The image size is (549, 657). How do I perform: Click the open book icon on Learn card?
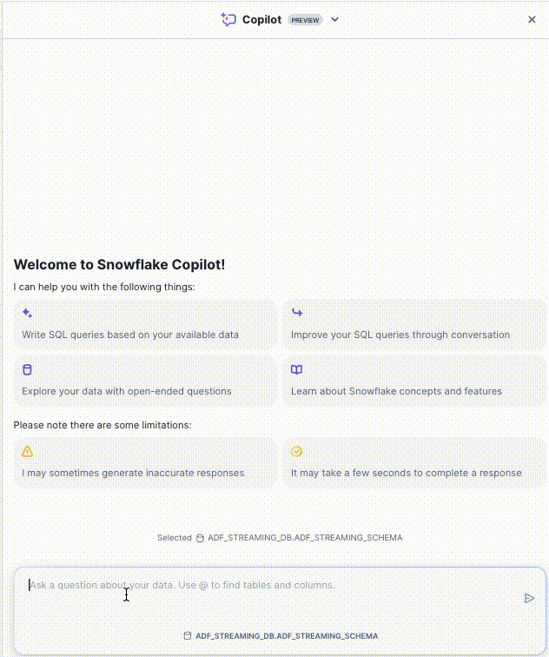click(297, 369)
